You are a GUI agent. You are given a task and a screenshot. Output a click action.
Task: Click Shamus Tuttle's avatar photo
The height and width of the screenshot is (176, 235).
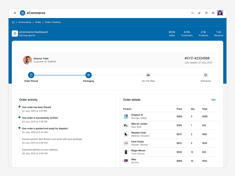pos(27,60)
